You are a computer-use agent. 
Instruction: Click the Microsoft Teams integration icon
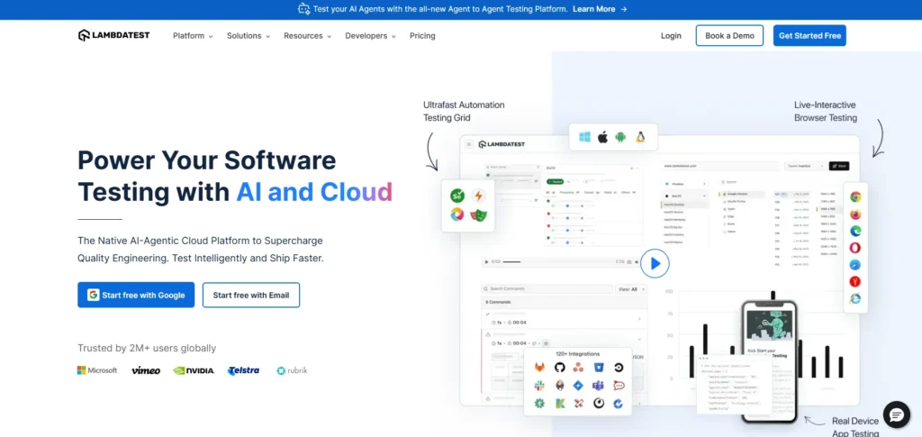click(x=599, y=386)
